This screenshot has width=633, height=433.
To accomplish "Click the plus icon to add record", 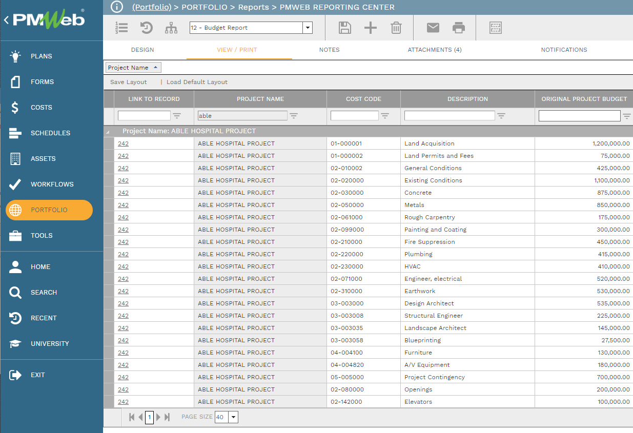I will click(x=370, y=28).
